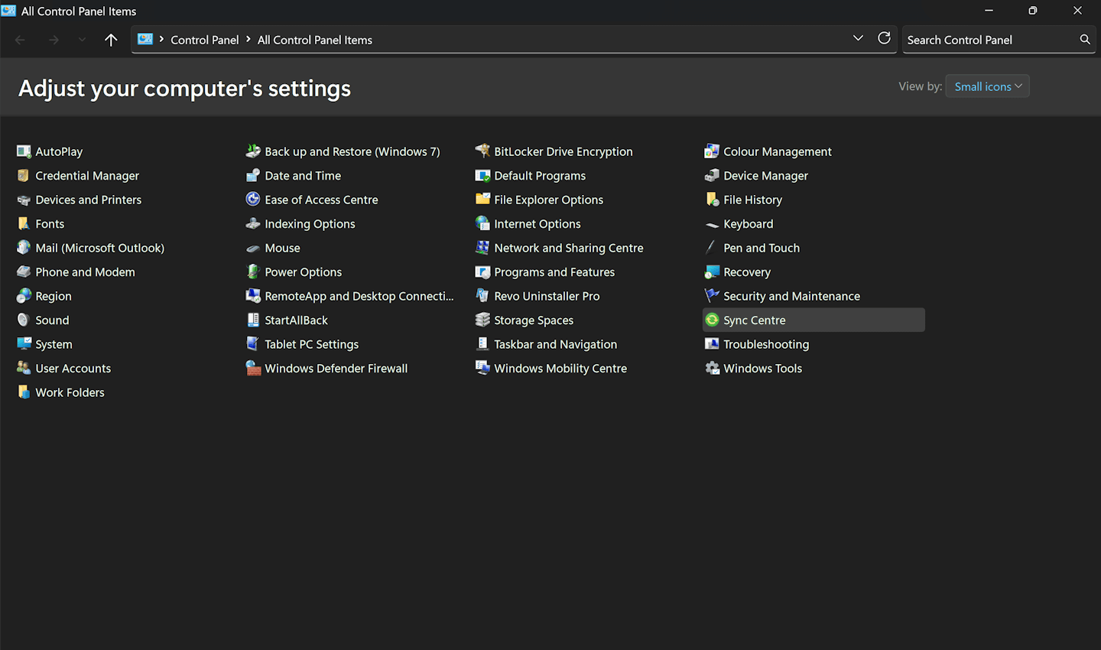Open Windows Mobility Centre

coord(560,368)
